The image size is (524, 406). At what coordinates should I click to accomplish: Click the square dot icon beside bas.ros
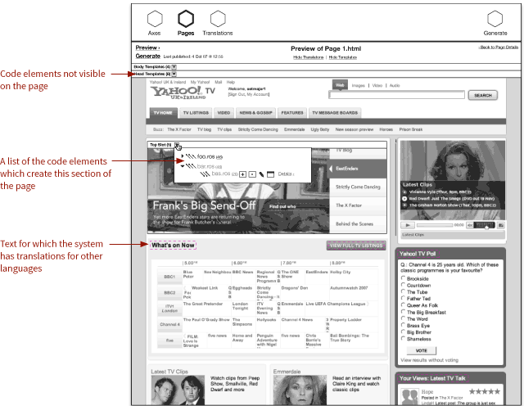(x=252, y=174)
